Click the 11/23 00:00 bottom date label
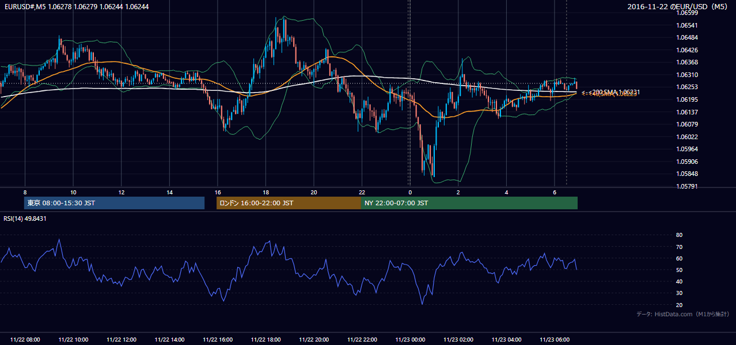The width and height of the screenshot is (736, 345). click(x=410, y=340)
